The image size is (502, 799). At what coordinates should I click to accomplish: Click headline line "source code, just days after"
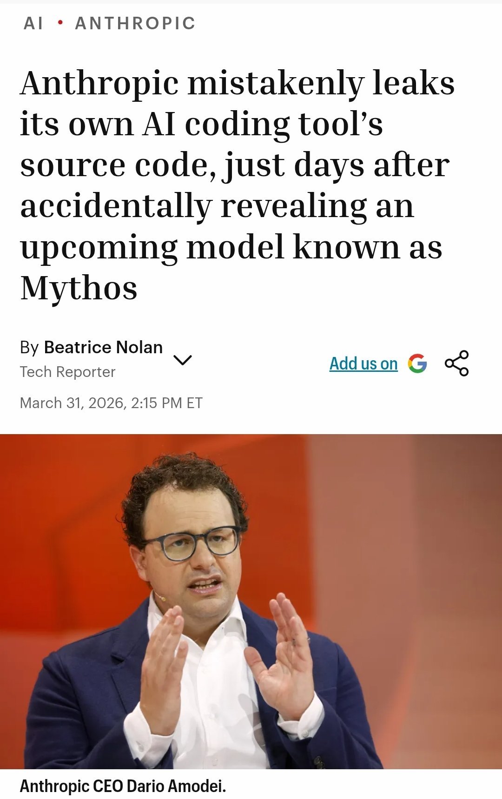(x=235, y=165)
